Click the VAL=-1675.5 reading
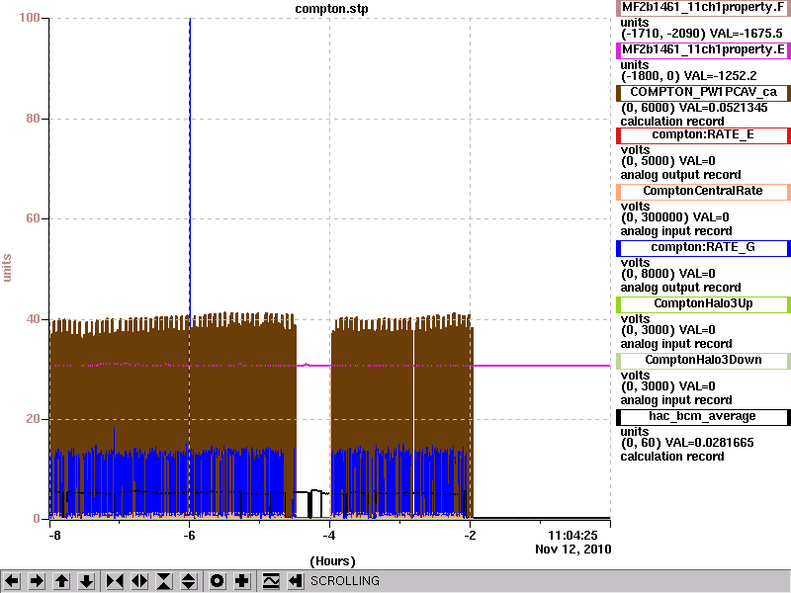 tap(747, 34)
